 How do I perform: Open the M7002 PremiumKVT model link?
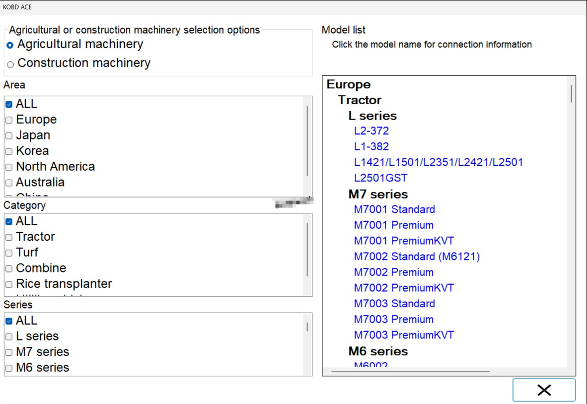click(404, 288)
